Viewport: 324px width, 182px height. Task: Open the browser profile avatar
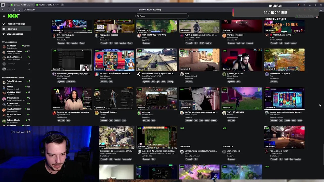click(x=299, y=5)
